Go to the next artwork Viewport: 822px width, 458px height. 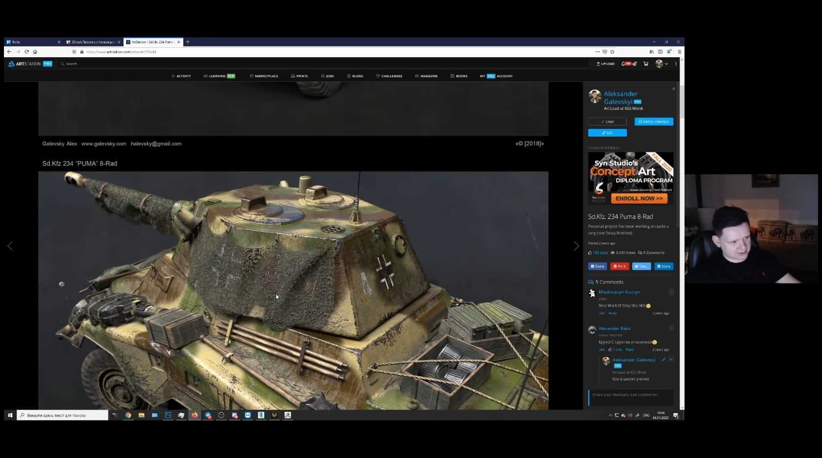576,246
